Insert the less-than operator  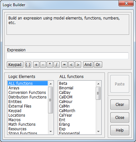click(x=71, y=65)
